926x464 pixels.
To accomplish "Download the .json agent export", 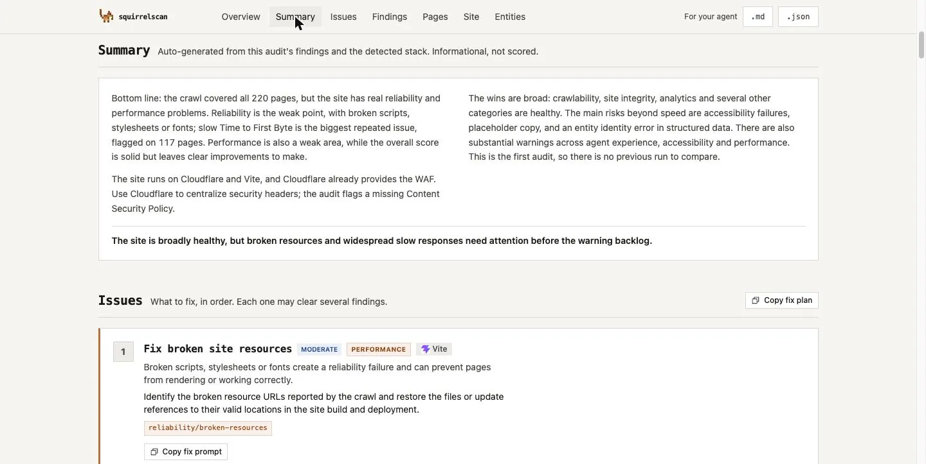I will pos(798,17).
